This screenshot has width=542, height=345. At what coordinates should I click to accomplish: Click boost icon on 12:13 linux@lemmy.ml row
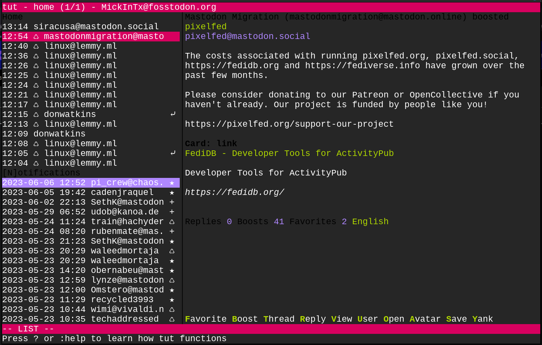[x=36, y=124]
